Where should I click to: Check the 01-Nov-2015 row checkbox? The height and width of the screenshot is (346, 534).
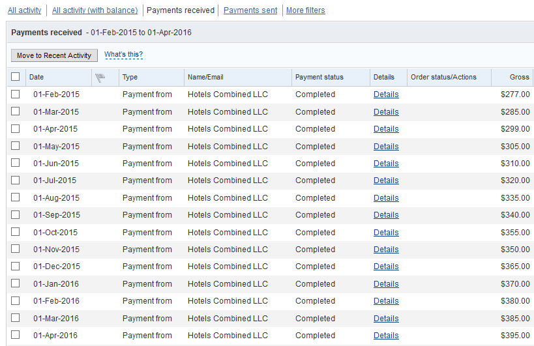click(16, 249)
